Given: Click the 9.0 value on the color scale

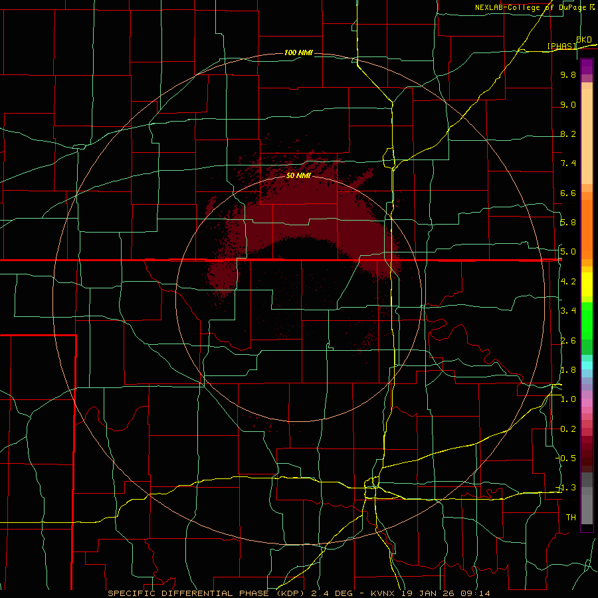Looking at the screenshot, I should click(x=568, y=104).
